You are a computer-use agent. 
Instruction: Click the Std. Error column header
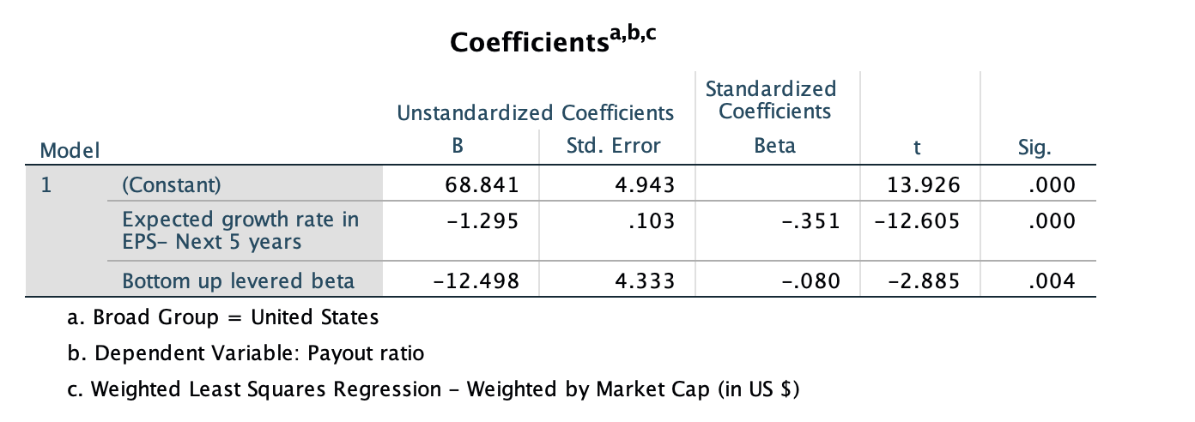click(x=614, y=146)
